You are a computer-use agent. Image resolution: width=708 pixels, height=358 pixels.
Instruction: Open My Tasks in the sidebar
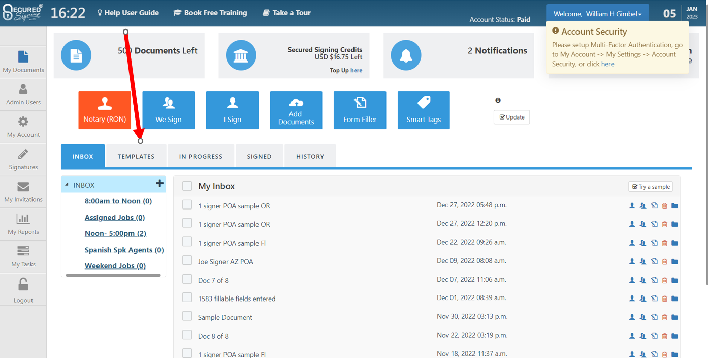coord(23,257)
